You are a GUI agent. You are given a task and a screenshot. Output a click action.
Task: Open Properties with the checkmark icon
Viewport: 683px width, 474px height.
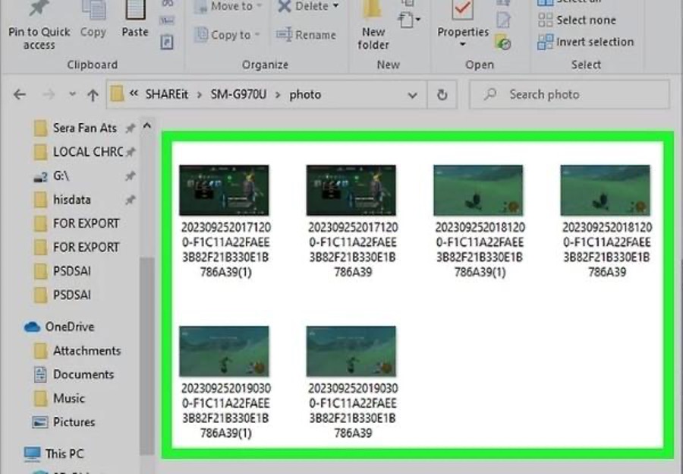[463, 11]
